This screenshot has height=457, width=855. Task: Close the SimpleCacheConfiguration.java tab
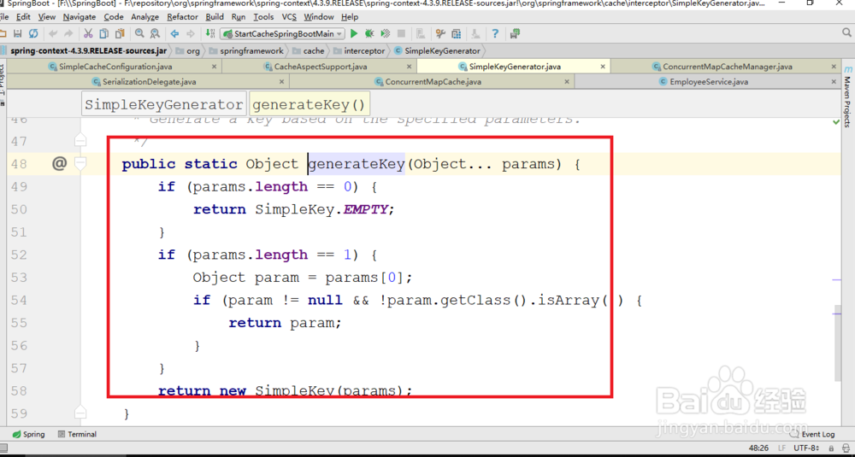point(214,67)
